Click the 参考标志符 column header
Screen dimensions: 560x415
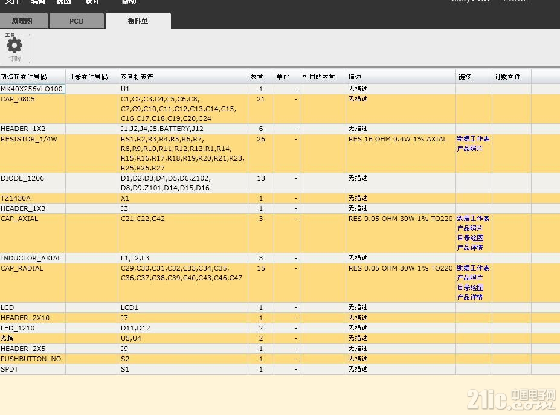point(183,77)
